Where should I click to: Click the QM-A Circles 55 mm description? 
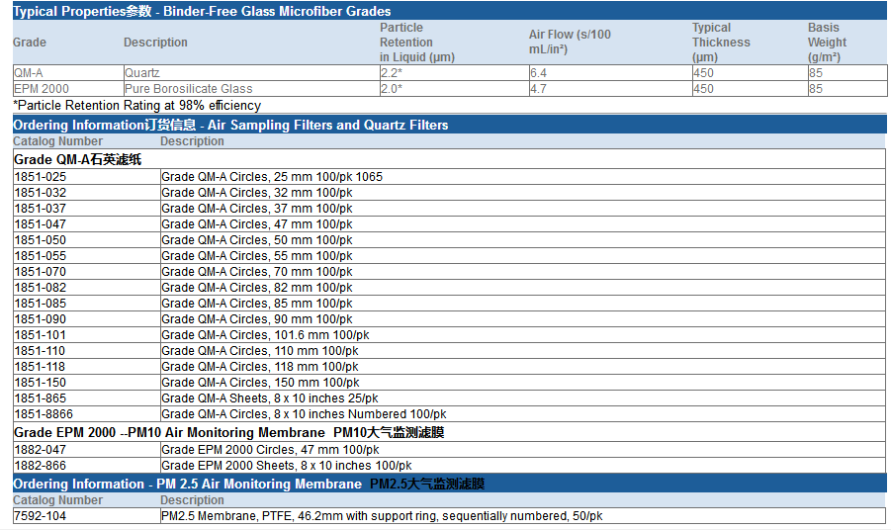[257, 256]
